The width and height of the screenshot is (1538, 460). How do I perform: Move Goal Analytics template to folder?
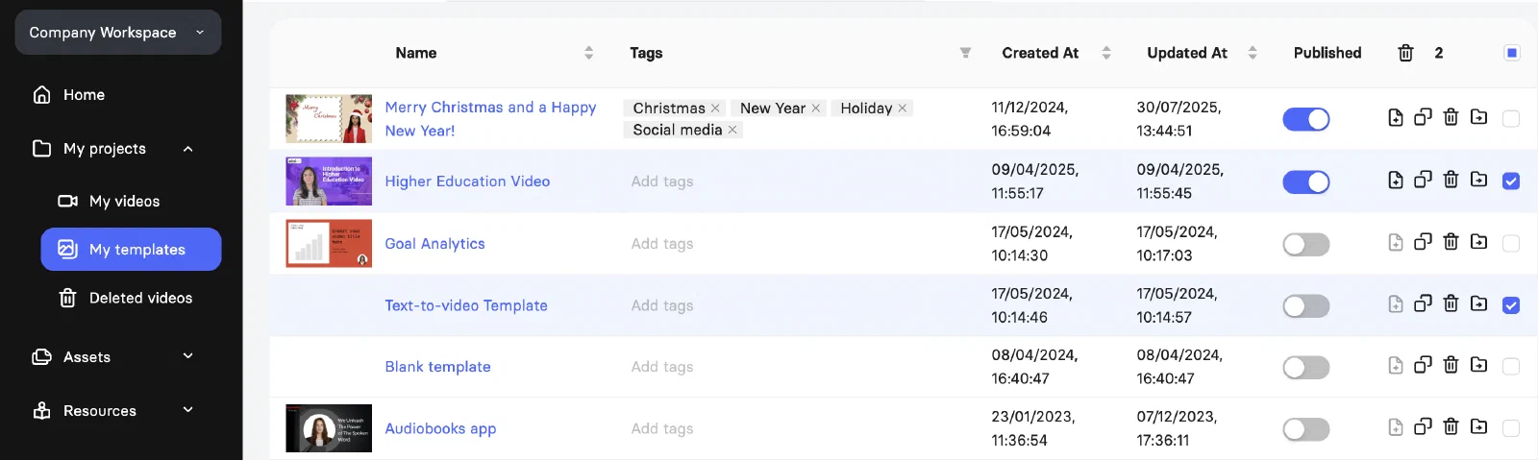(x=1478, y=242)
